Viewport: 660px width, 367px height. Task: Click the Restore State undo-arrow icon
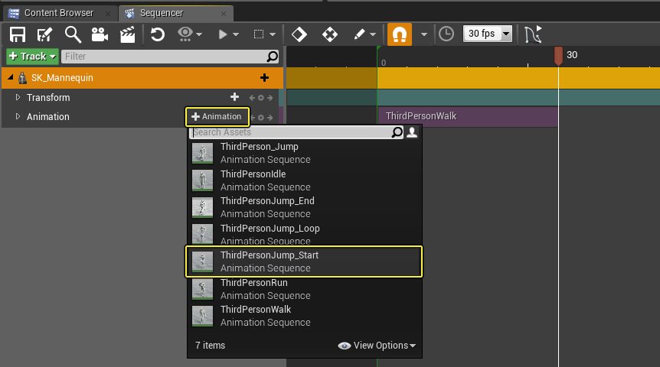(x=158, y=34)
